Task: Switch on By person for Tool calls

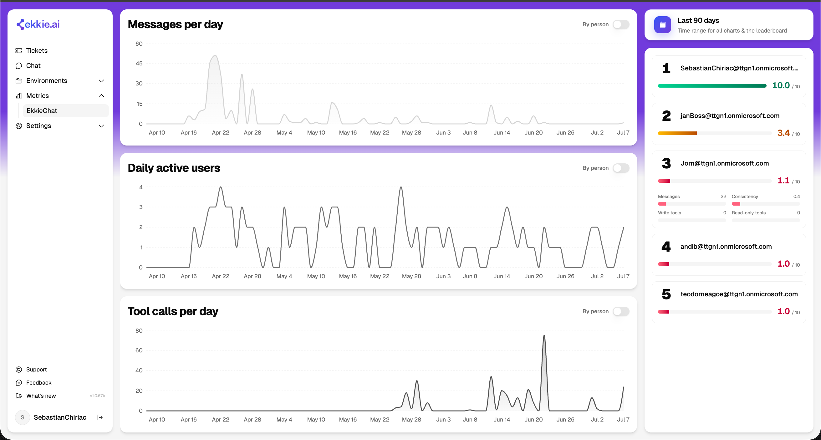Action: [x=621, y=311]
